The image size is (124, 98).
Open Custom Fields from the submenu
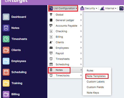[x=95, y=87]
